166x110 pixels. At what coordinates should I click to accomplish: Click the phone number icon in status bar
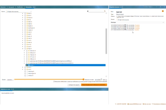[x=115, y=104]
